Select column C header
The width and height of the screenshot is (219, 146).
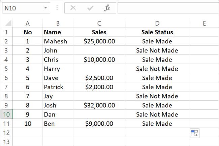pyautogui.click(x=99, y=23)
